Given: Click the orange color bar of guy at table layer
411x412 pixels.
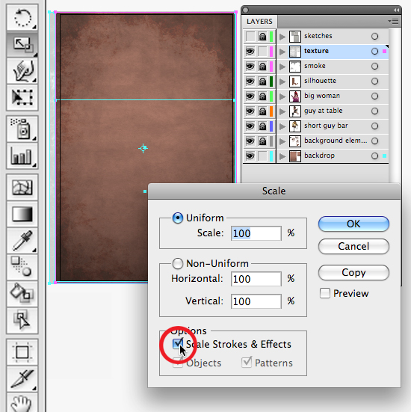Looking at the screenshot, I should (x=271, y=111).
